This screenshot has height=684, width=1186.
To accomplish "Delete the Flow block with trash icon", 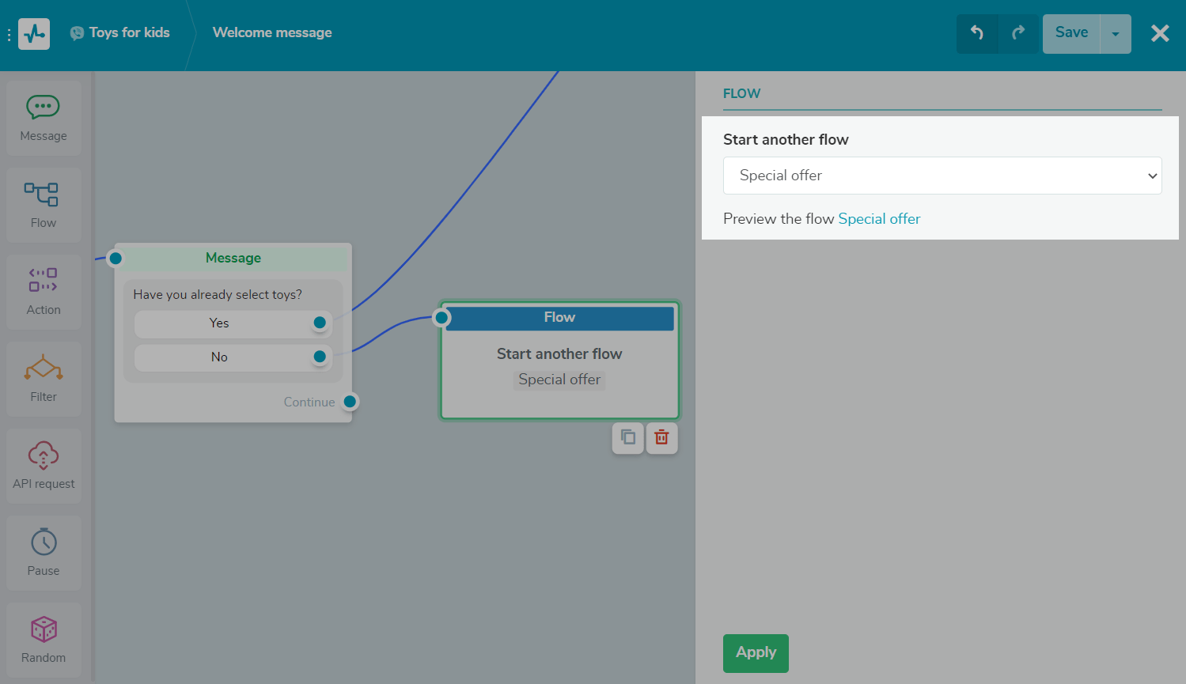I will click(x=662, y=437).
